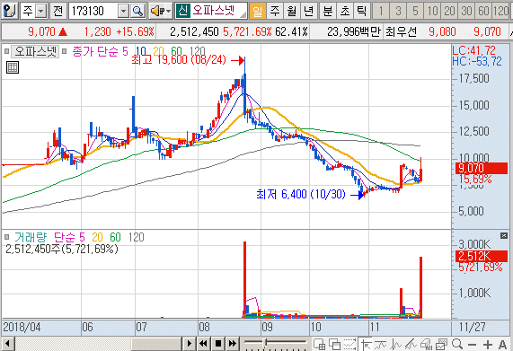Click the zigzag line chart icon
This screenshot has height=351, width=513.
[396, 344]
